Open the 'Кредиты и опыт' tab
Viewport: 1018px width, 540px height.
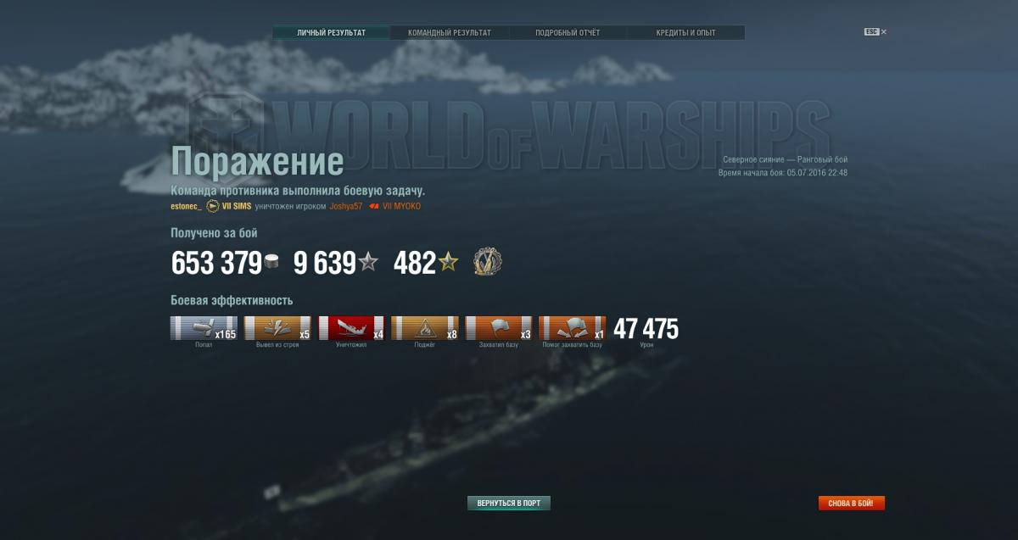click(685, 32)
